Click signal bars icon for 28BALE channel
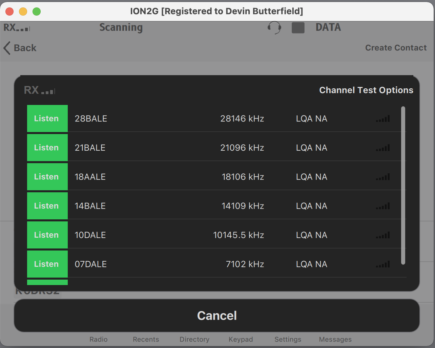The height and width of the screenshot is (348, 435). click(383, 119)
